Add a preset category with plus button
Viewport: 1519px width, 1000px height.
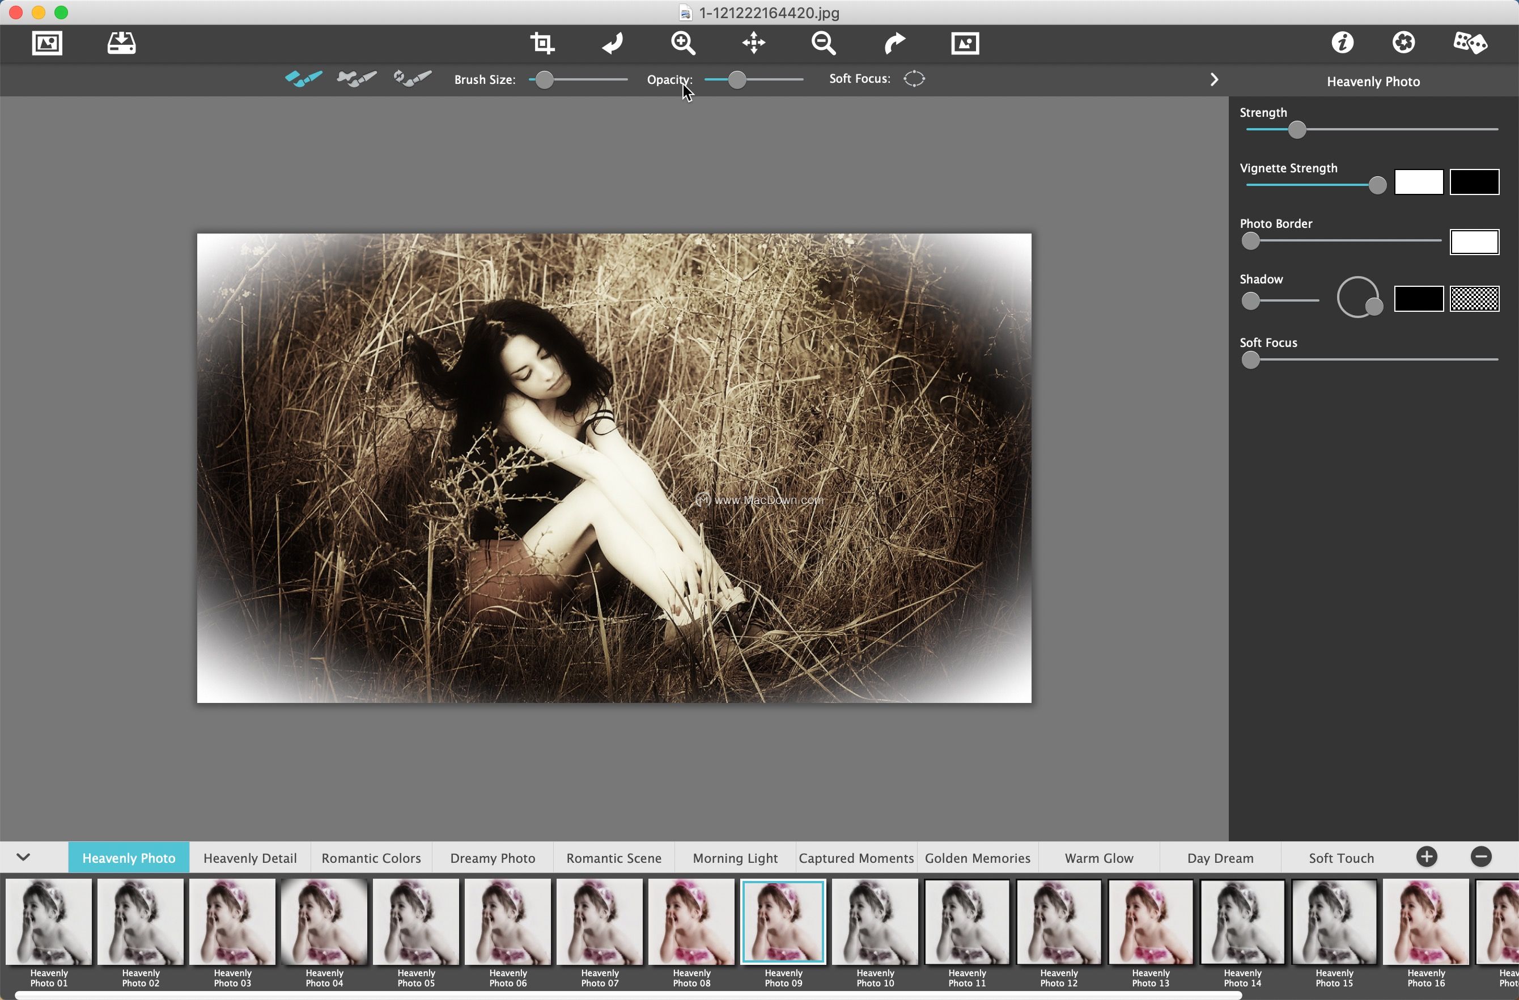tap(1427, 857)
